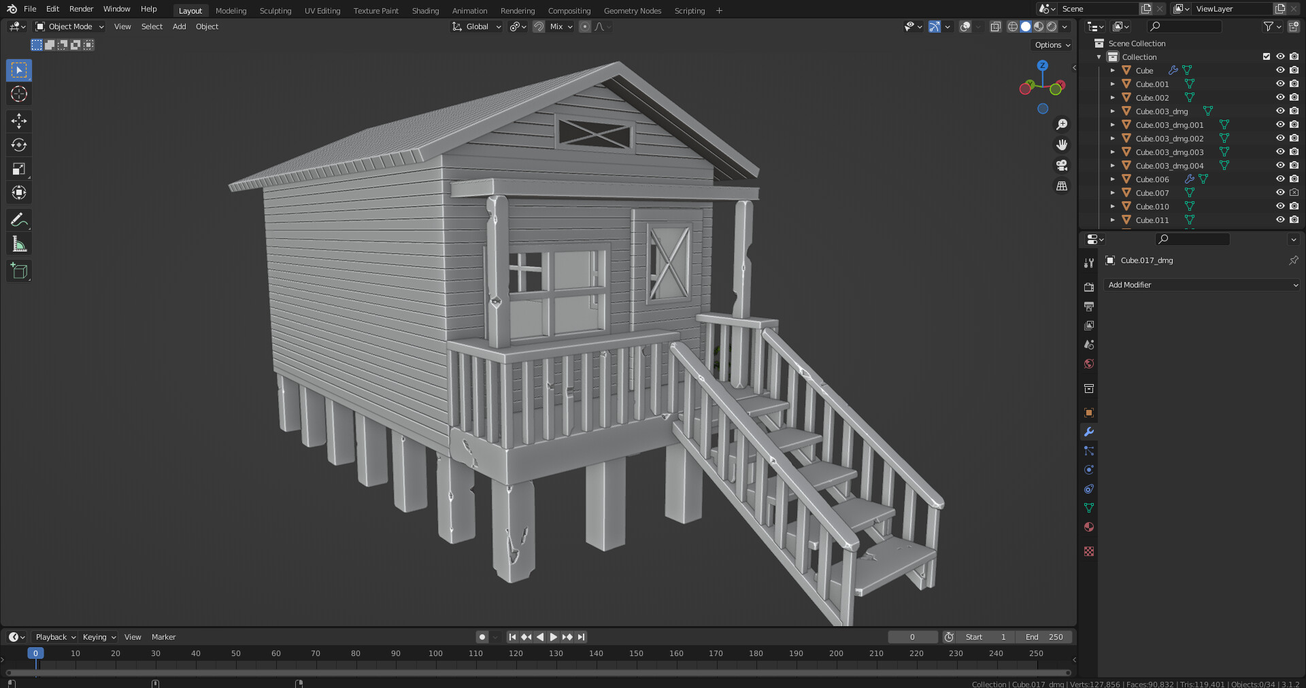Choose the Annotate pencil tool
1306x688 pixels.
click(x=19, y=220)
